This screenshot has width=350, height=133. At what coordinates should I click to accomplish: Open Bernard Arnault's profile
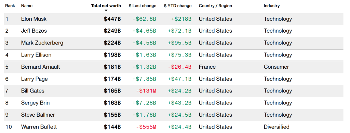click(x=40, y=67)
